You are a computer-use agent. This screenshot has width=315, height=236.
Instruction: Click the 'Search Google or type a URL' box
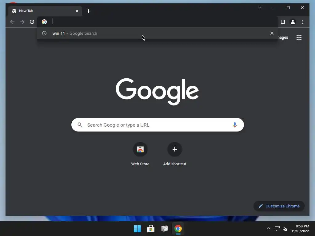click(x=157, y=125)
